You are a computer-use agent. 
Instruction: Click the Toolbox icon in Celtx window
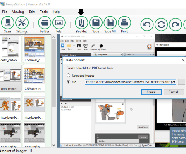coord(93,46)
